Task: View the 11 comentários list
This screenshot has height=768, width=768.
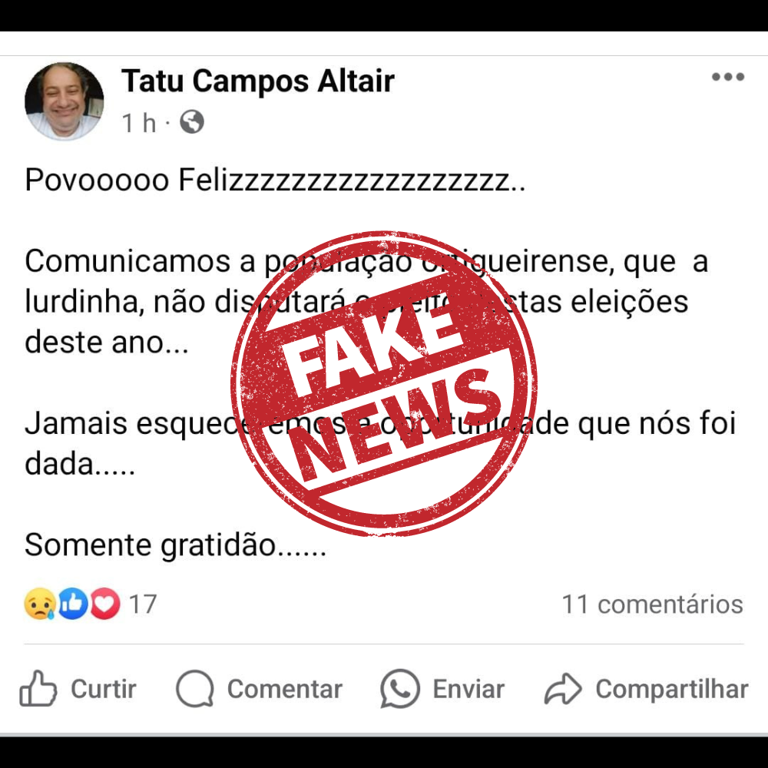Action: 652,604
